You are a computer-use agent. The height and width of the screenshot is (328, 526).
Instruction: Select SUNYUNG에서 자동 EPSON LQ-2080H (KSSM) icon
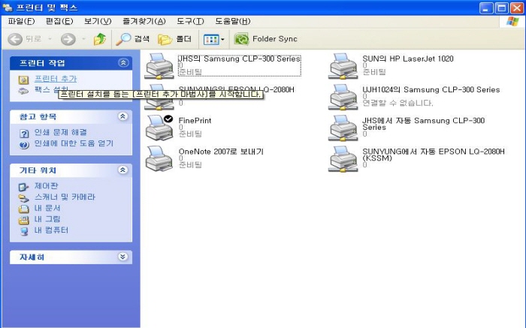coord(343,158)
